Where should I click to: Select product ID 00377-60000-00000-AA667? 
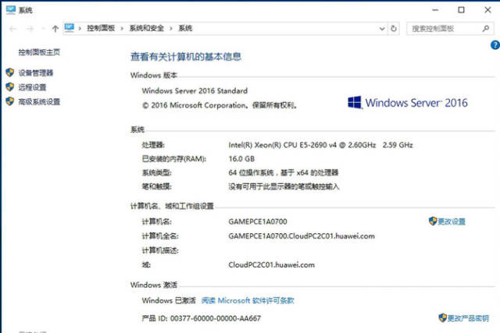[x=216, y=318]
